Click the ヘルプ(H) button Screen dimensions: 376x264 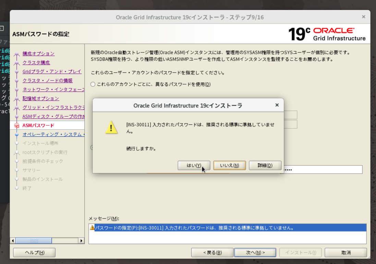click(x=34, y=252)
